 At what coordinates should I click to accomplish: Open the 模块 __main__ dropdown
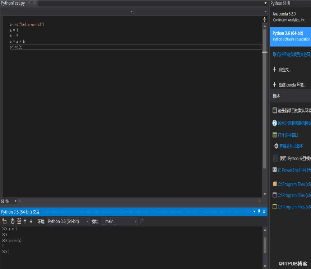coord(119,221)
